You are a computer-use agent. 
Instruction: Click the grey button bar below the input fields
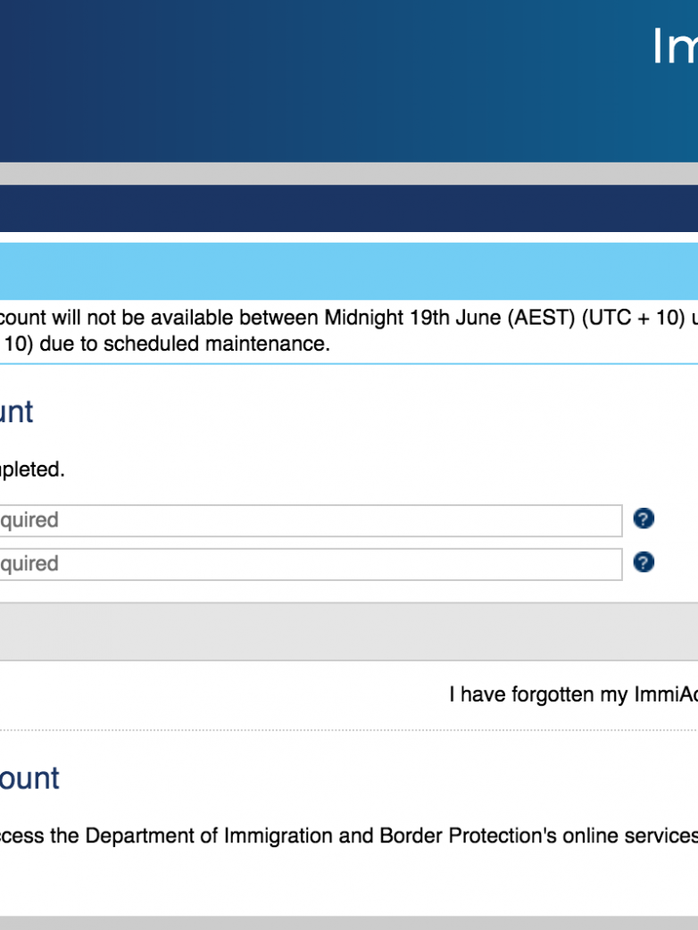(349, 631)
